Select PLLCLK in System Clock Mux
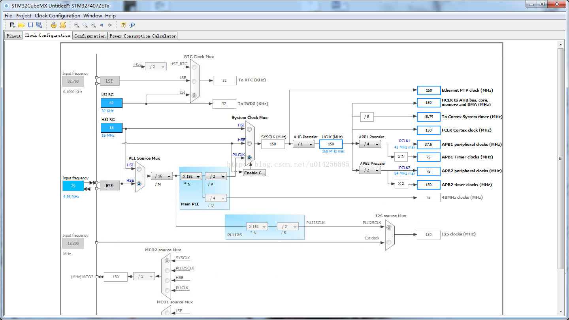 [x=249, y=157]
